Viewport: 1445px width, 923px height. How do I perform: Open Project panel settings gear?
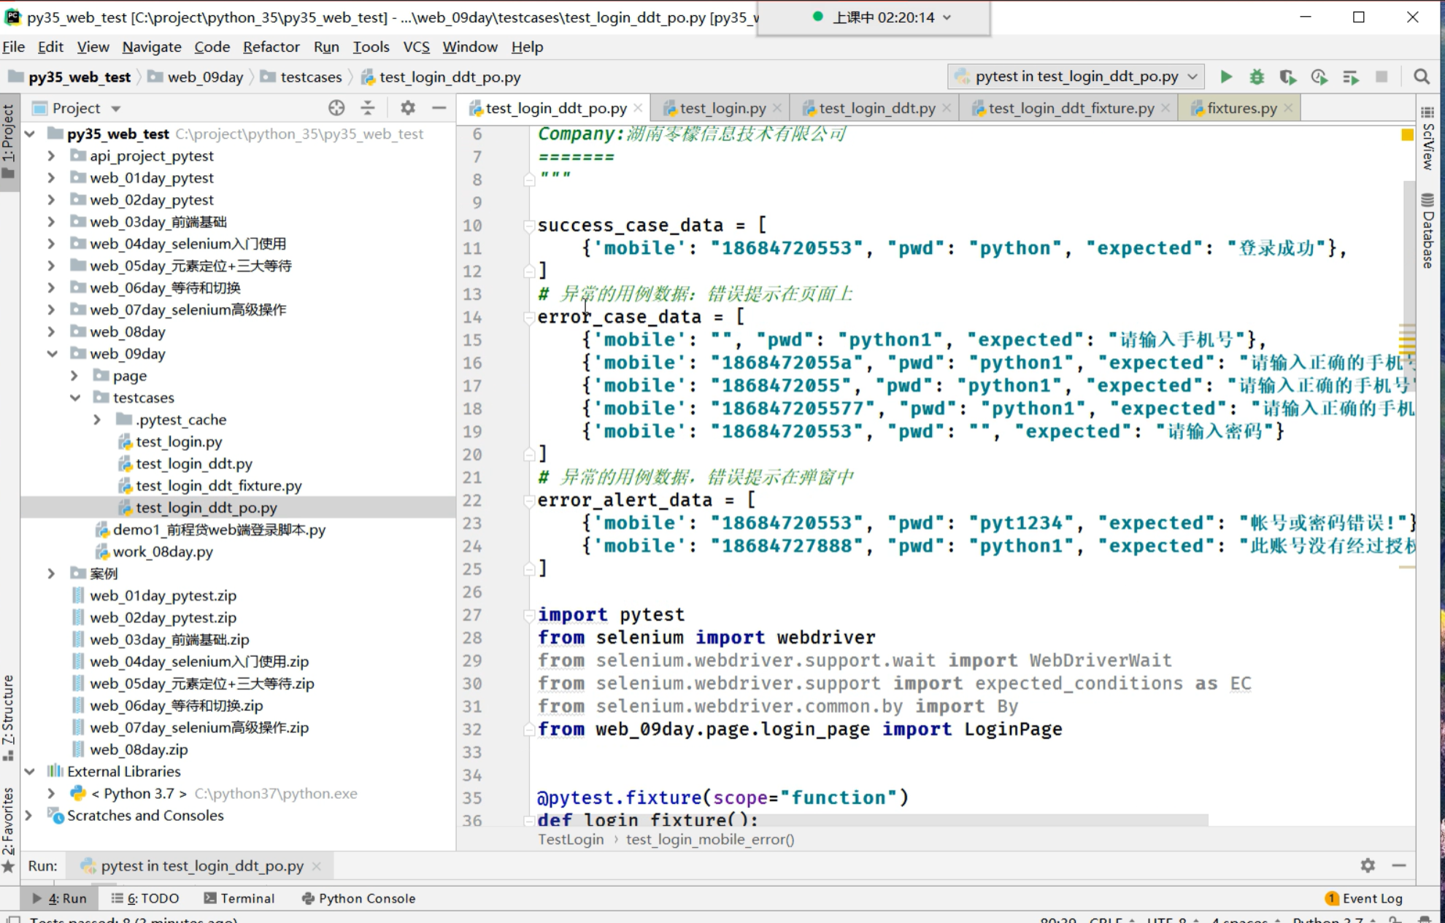(x=407, y=108)
